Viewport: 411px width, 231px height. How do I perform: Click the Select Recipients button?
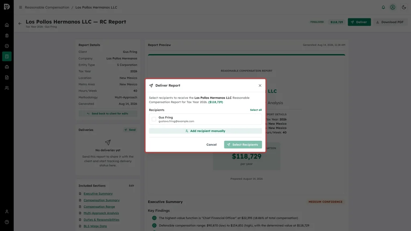click(243, 144)
